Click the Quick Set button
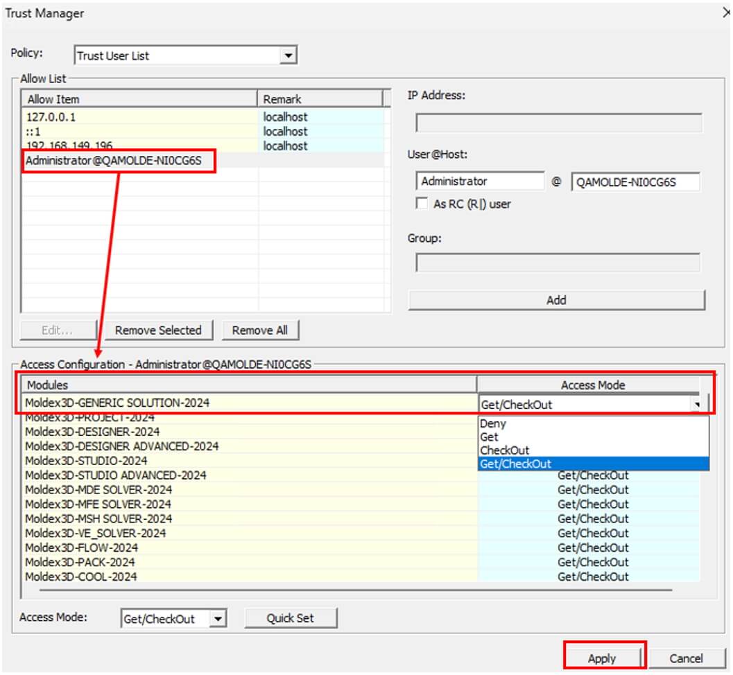The width and height of the screenshot is (733, 675). [291, 618]
